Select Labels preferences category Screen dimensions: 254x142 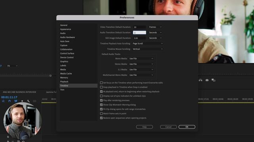(x=63, y=65)
